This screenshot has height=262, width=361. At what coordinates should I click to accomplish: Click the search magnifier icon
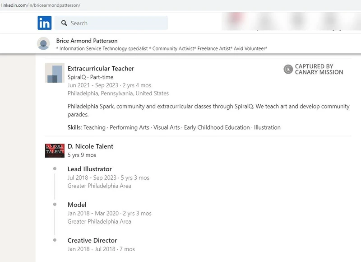pos(65,23)
